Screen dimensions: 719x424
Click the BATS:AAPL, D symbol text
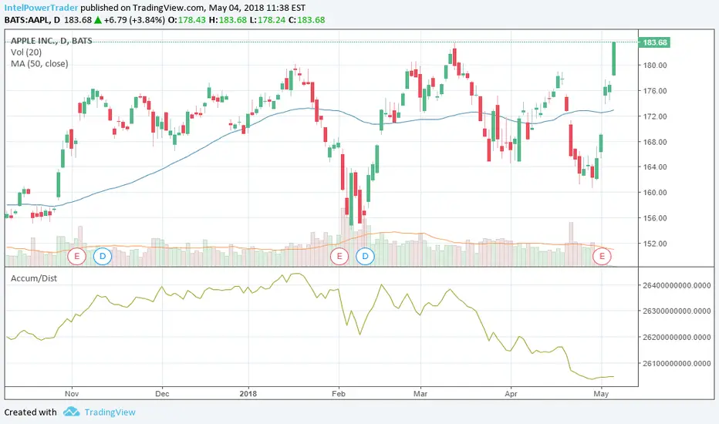click(x=32, y=20)
